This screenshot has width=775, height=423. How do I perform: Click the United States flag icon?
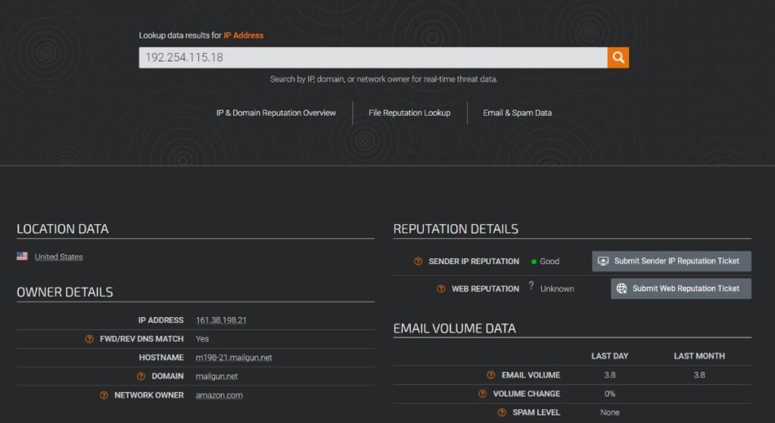[x=22, y=256]
